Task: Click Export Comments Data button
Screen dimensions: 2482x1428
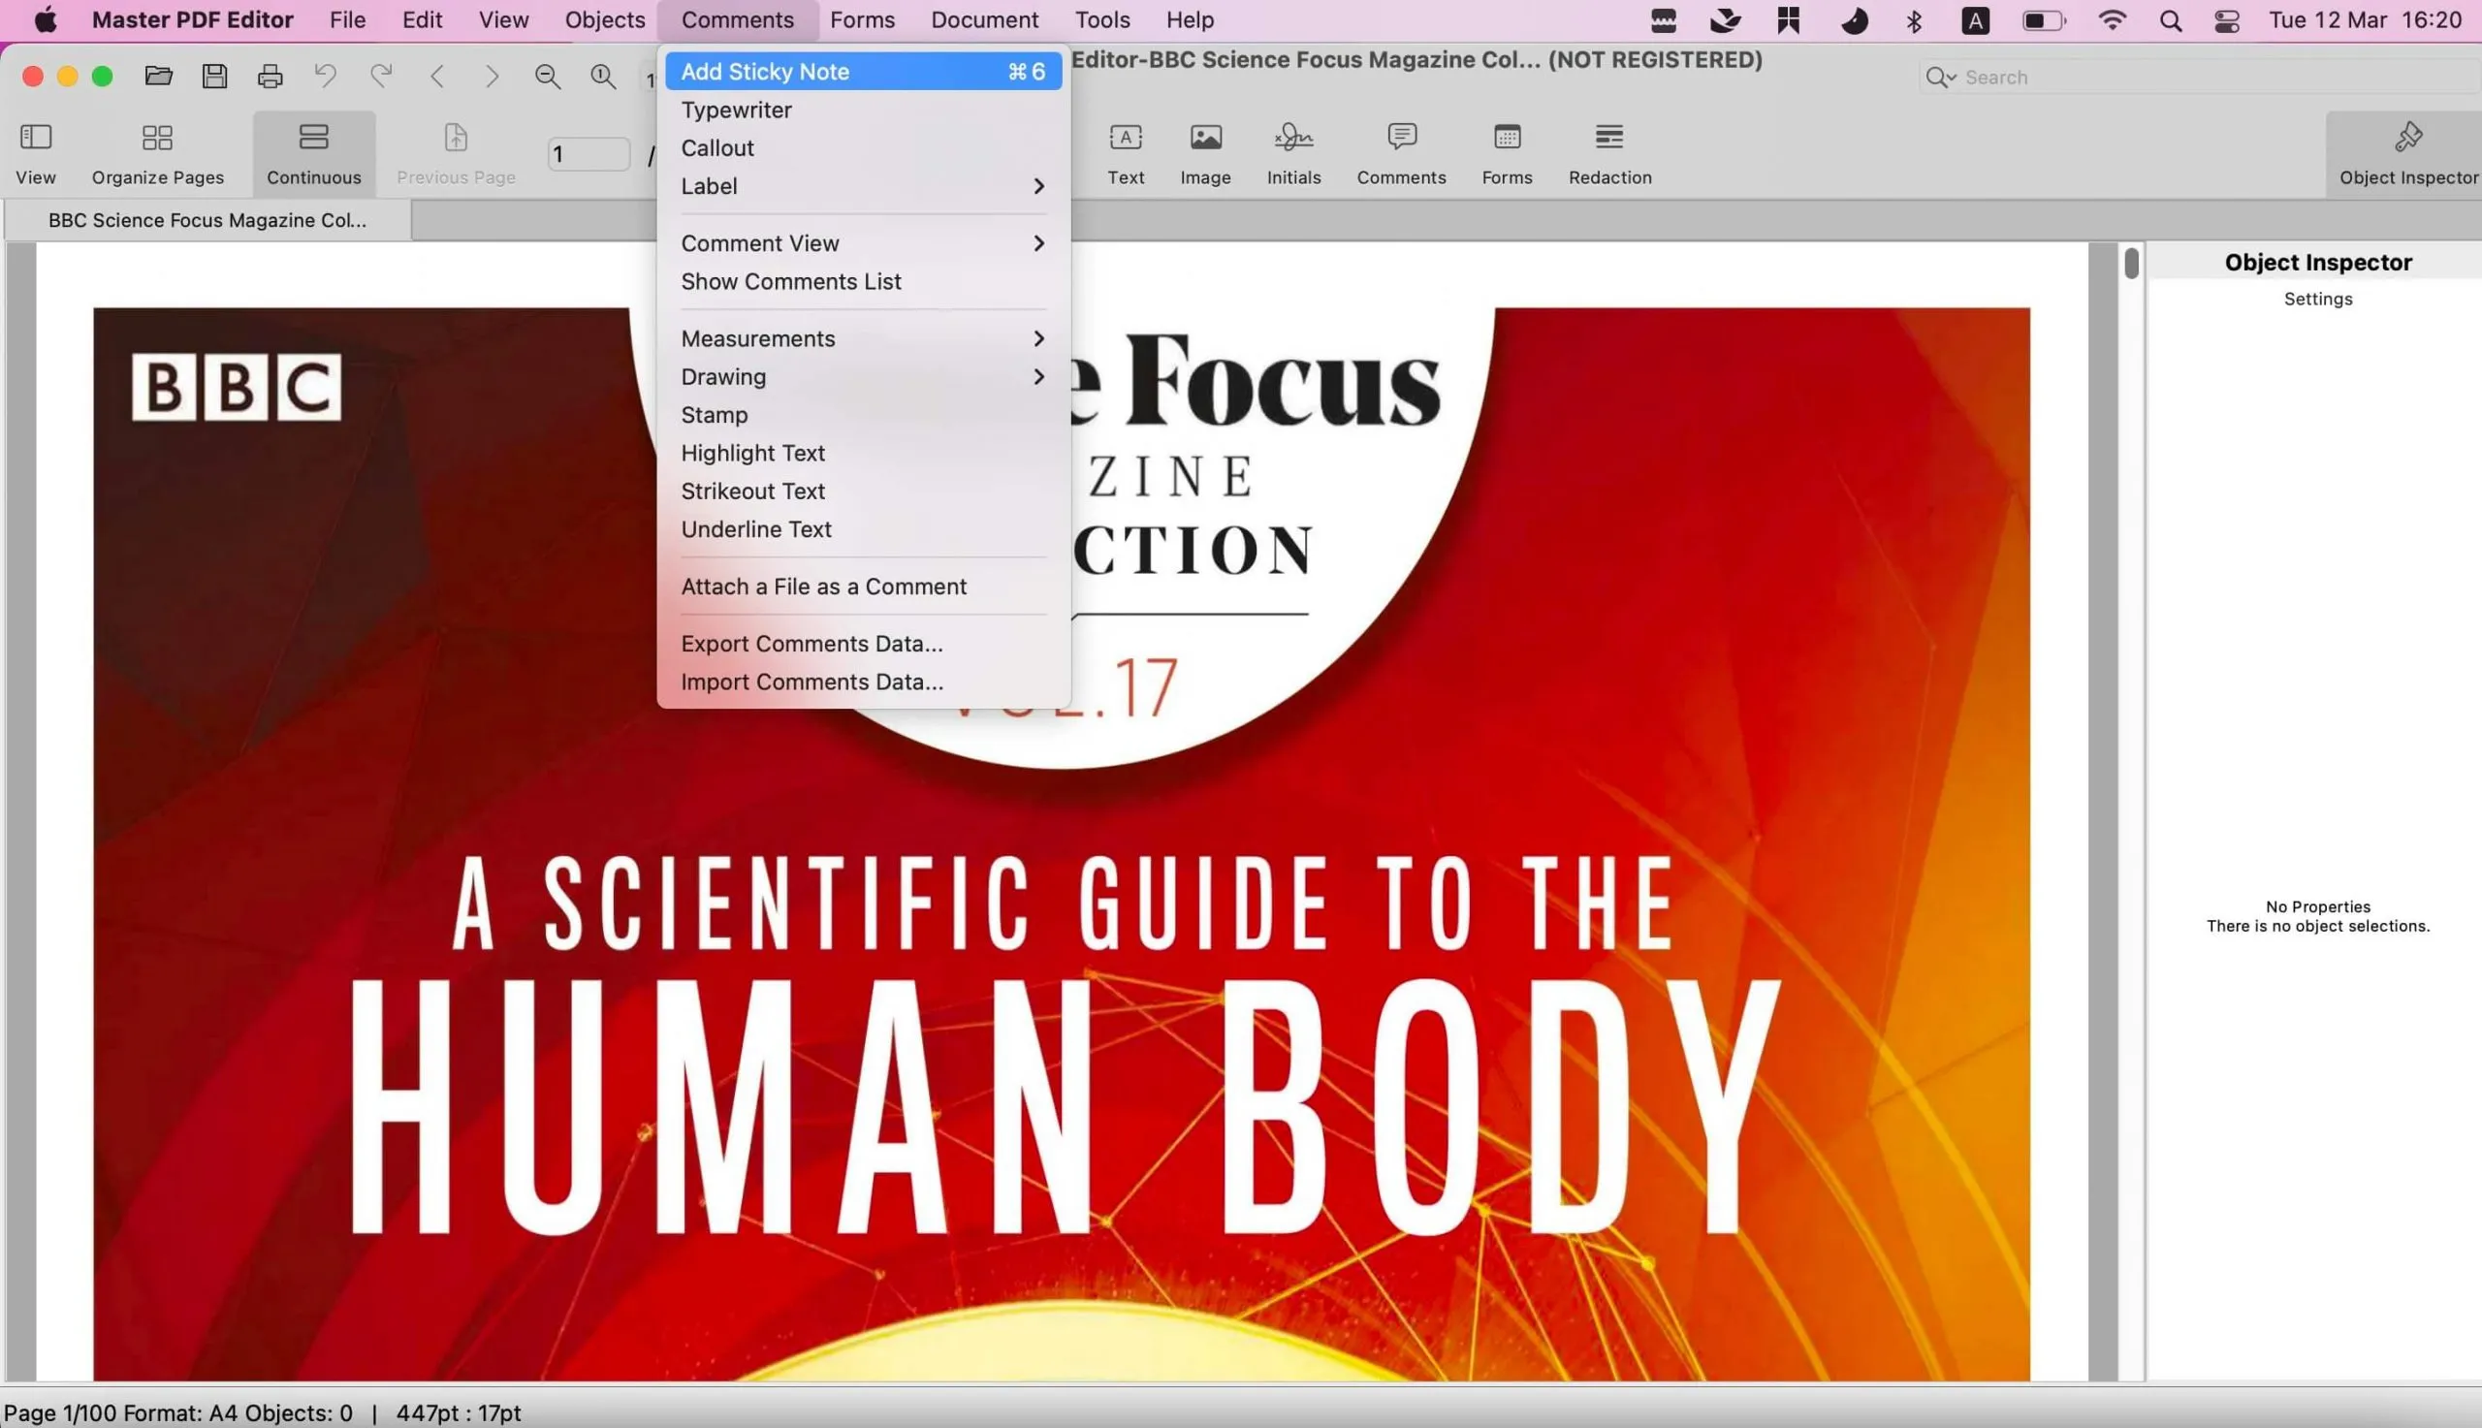Action: (x=813, y=643)
